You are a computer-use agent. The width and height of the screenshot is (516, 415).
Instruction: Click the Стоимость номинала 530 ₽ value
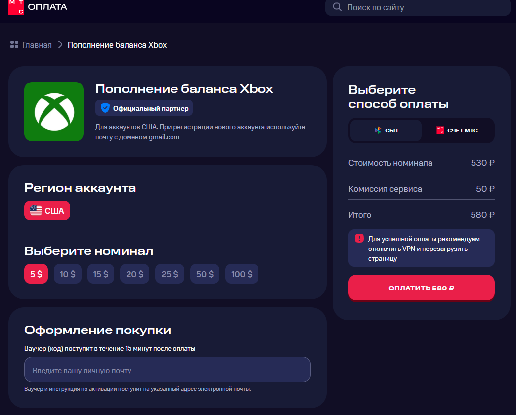pos(482,163)
